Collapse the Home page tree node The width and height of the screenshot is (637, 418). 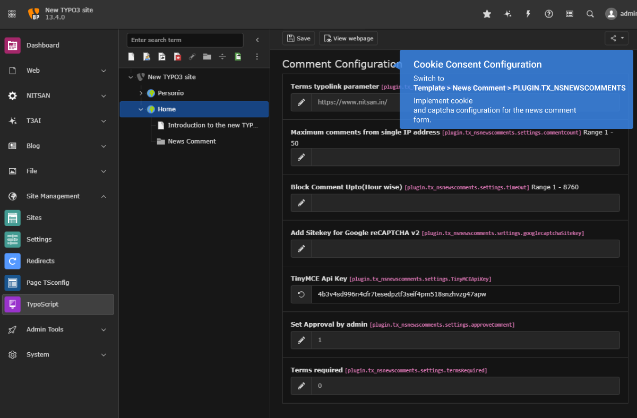[140, 109]
